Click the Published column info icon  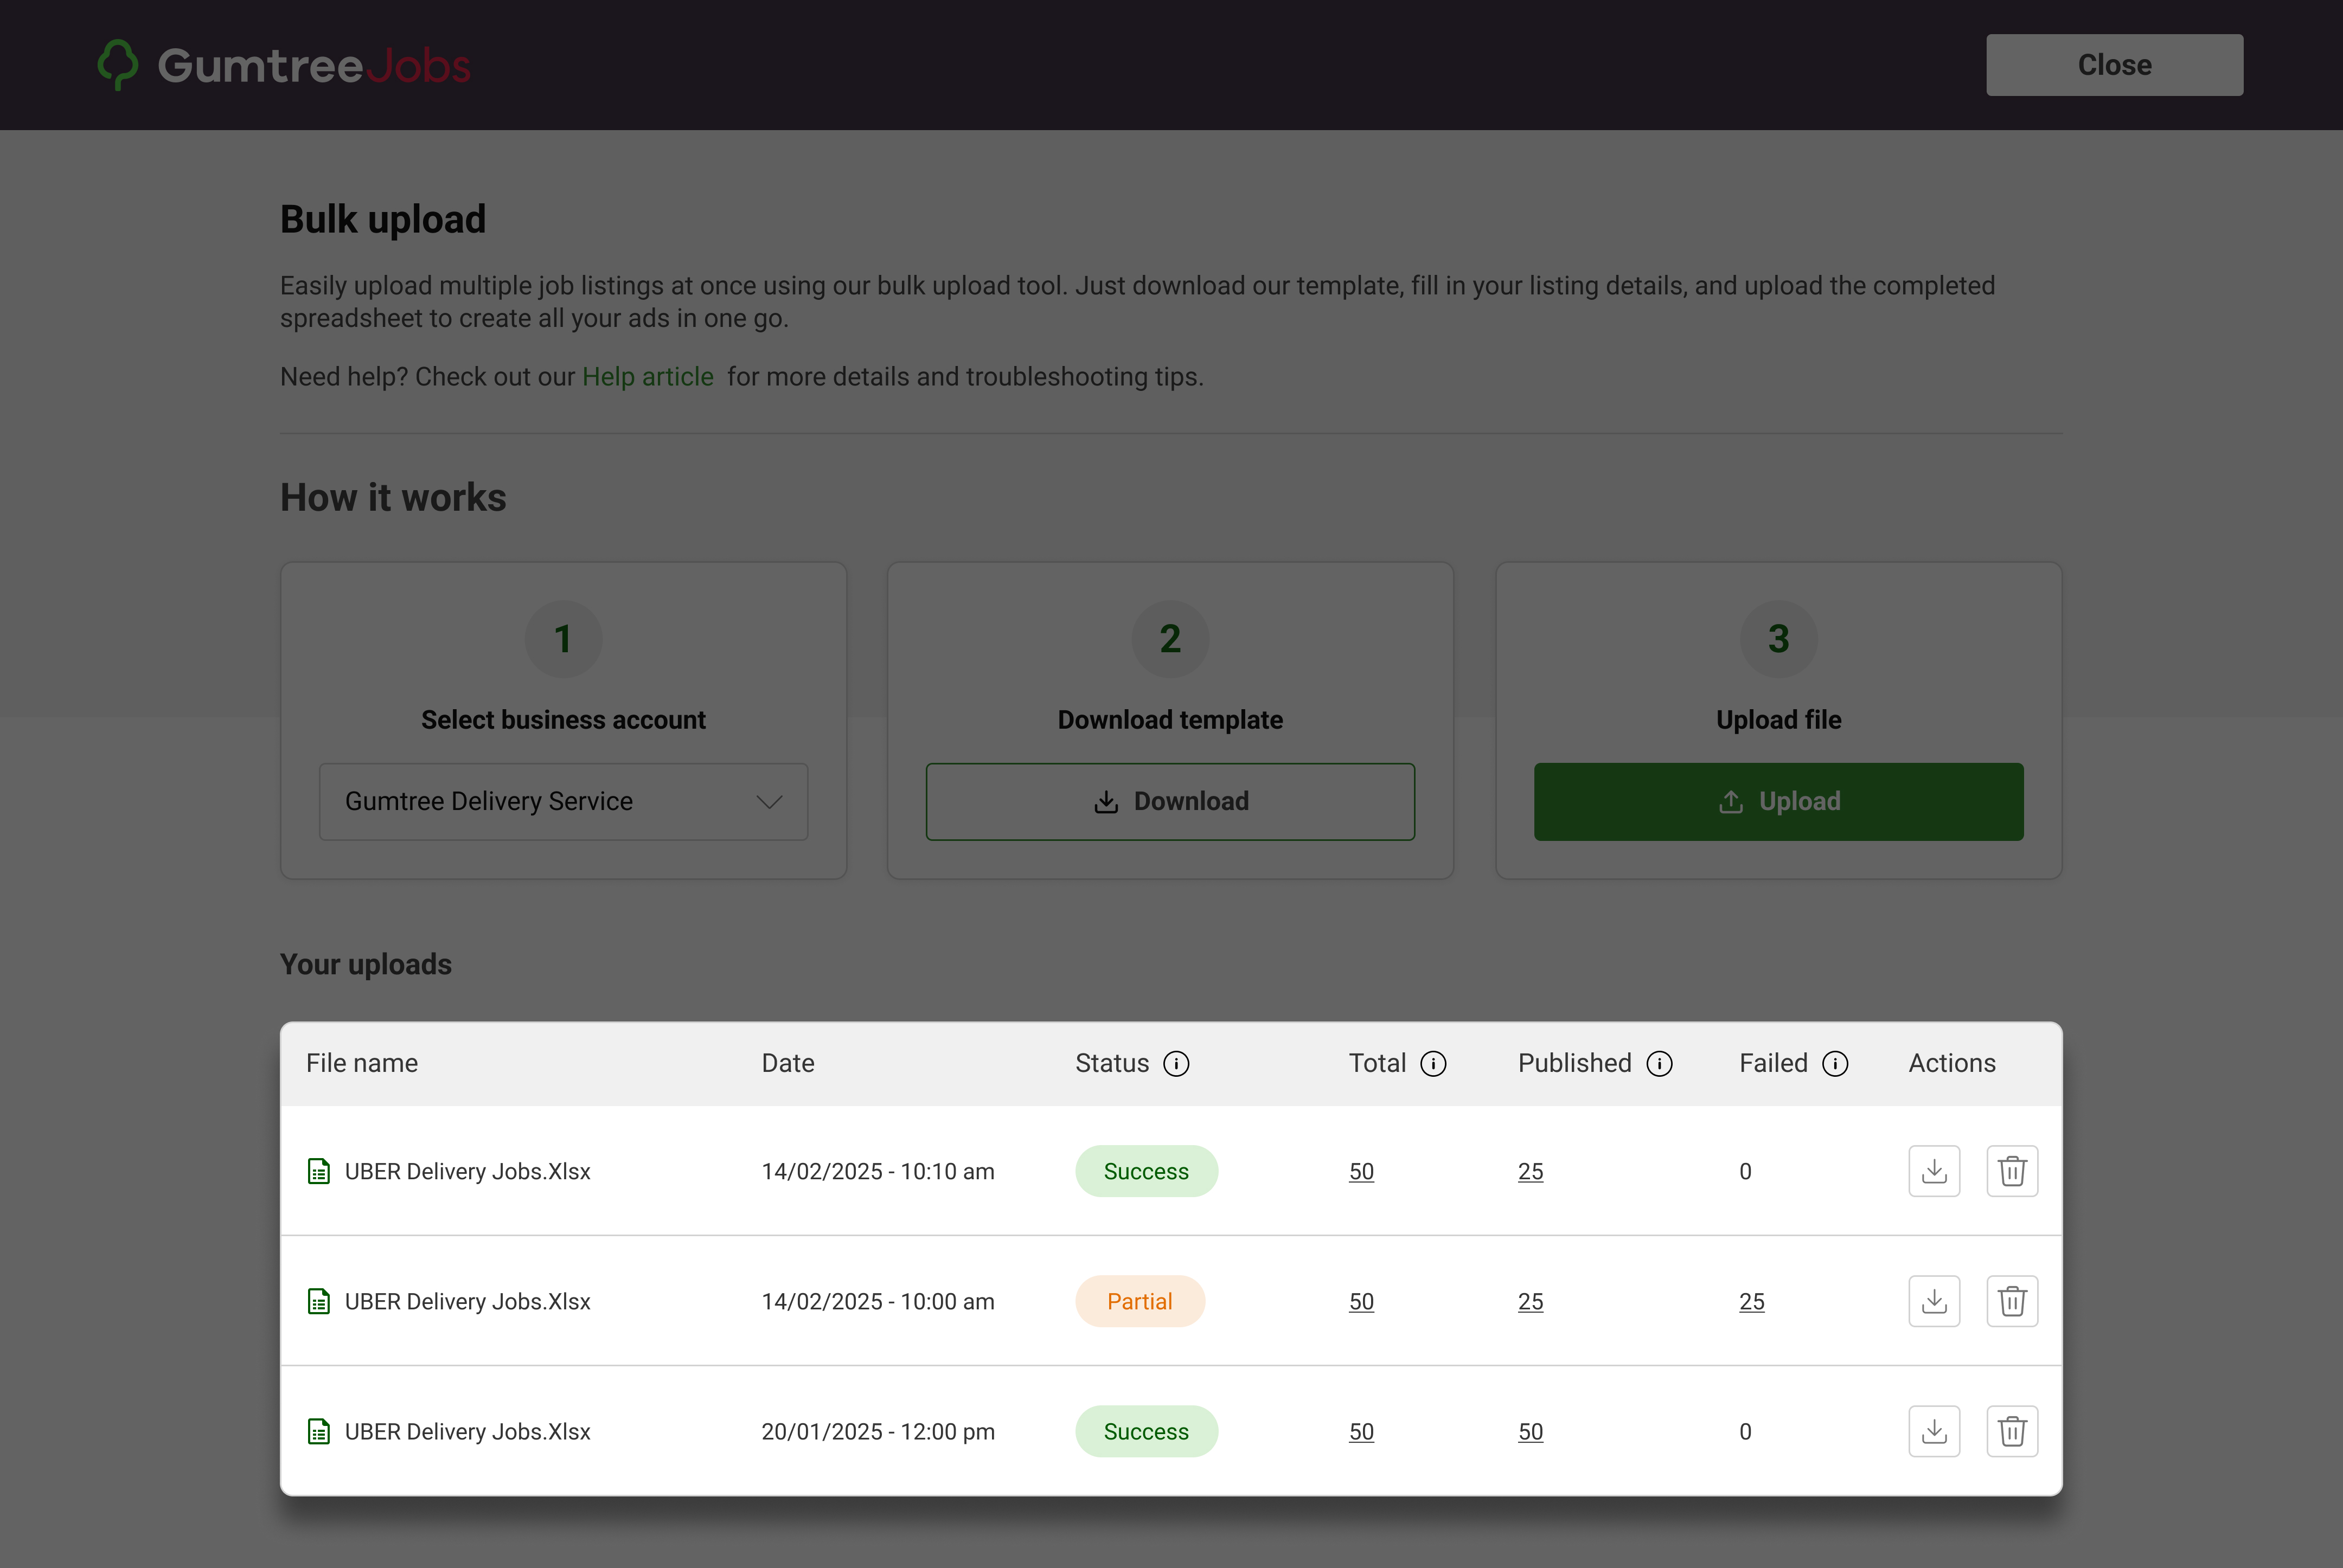1660,1064
